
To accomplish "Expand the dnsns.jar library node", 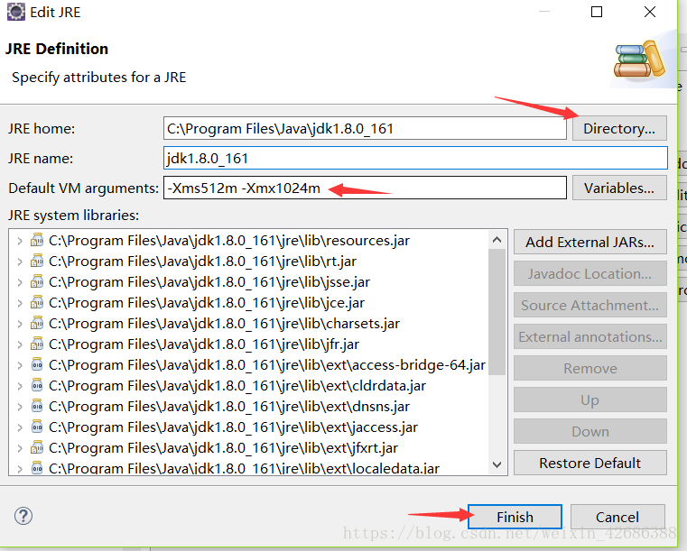I will [19, 407].
